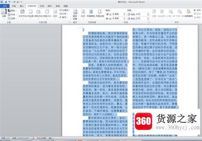
Task: Open the Page Borders (页面边框) tool
Action: pyautogui.click(x=100, y=13)
